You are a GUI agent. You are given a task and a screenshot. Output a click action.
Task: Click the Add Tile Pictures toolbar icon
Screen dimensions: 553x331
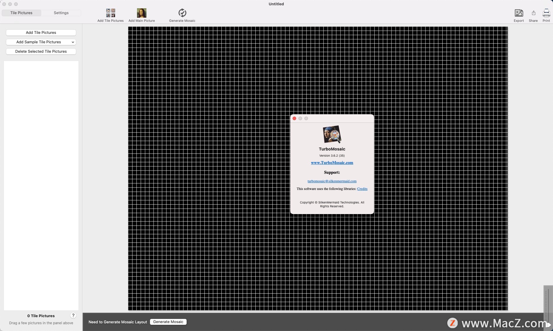pos(111,13)
